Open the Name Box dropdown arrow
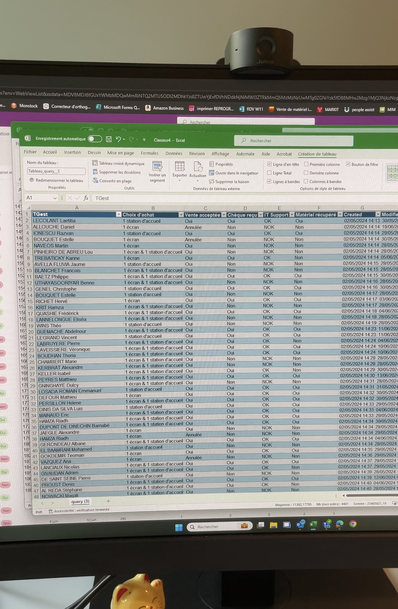Image resolution: width=398 pixels, height=609 pixels. click(x=55, y=198)
